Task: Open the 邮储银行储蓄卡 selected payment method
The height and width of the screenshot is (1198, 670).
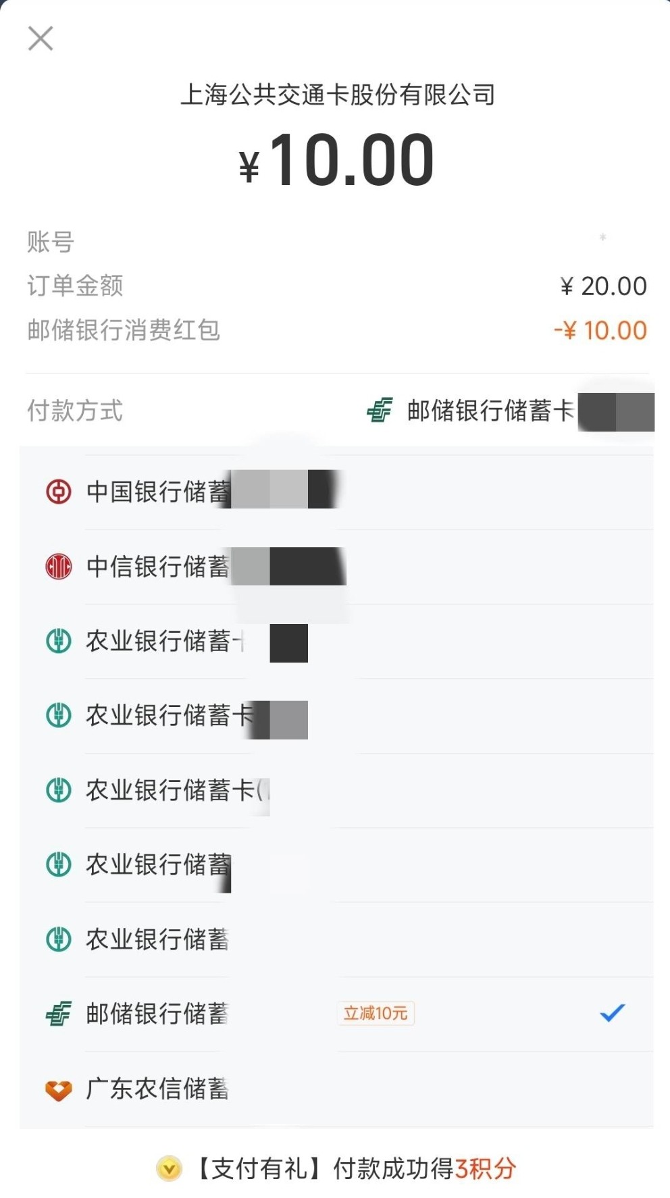Action: 490,411
